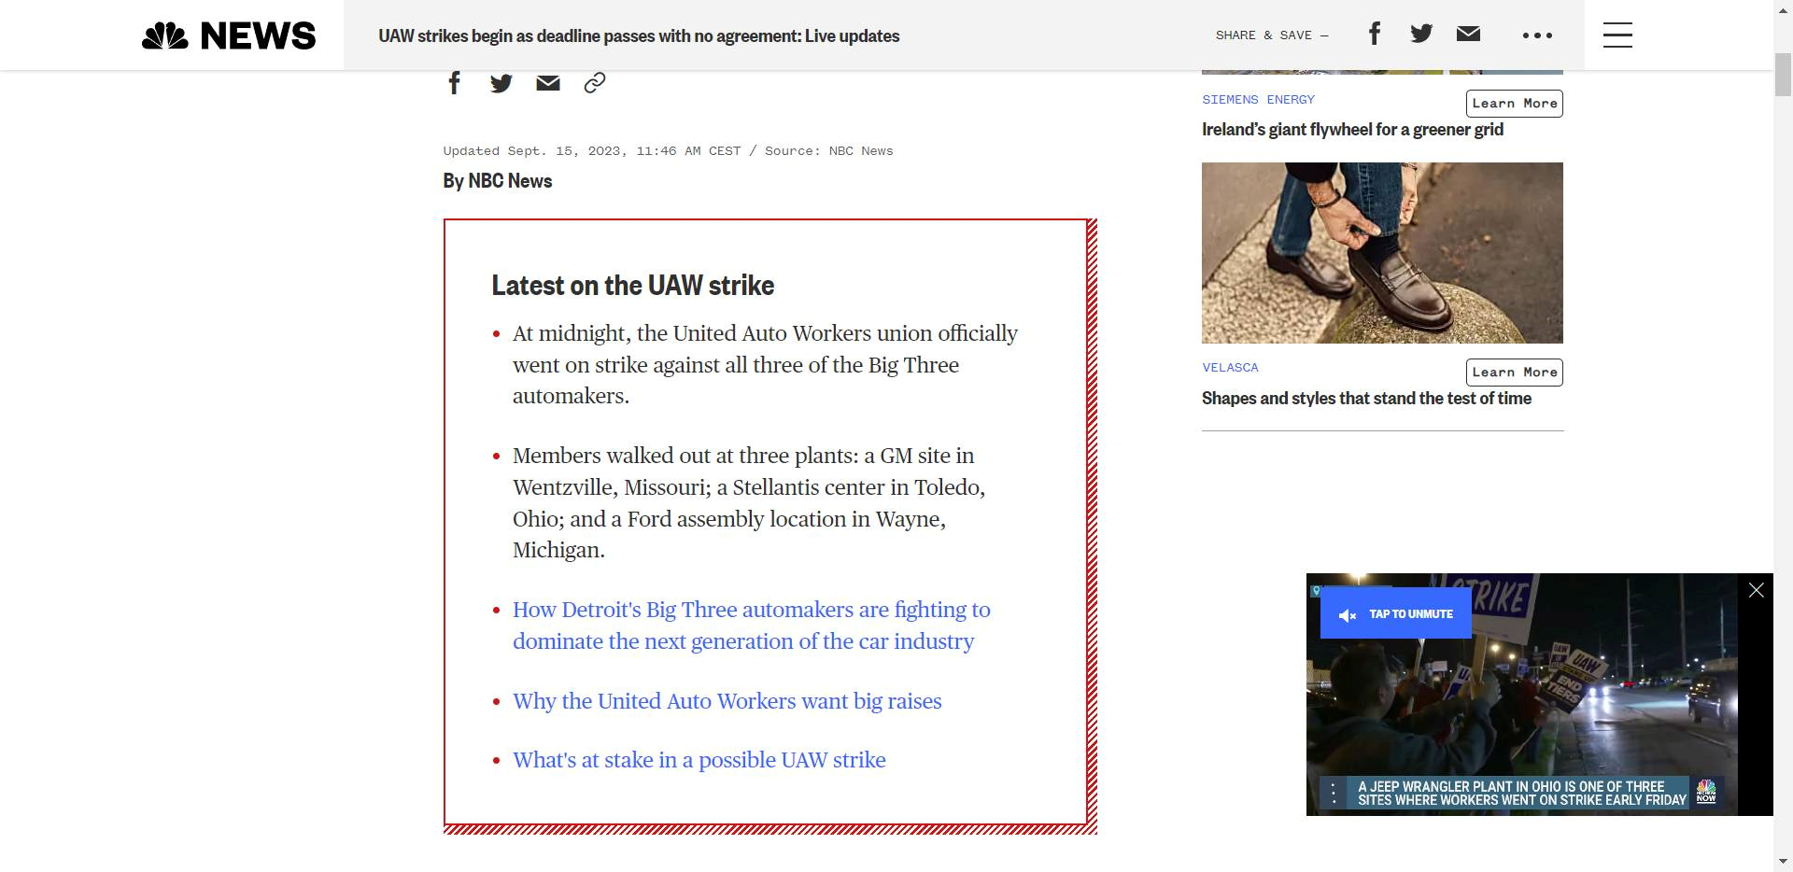This screenshot has width=1793, height=872.
Task: Click the Velasca loafer shoes image
Action: tap(1382, 253)
